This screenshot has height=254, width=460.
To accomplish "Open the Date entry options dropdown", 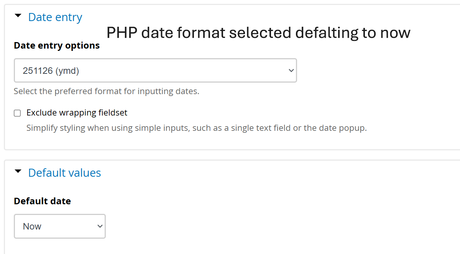I will click(x=155, y=70).
